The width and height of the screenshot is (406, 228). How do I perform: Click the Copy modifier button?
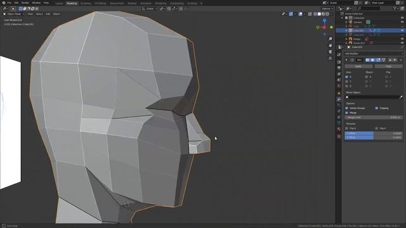388,66
